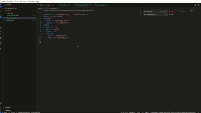Screen dimensions: 201x113
Task: Collapse the replace row toggle arrow
Action: point(142,13)
